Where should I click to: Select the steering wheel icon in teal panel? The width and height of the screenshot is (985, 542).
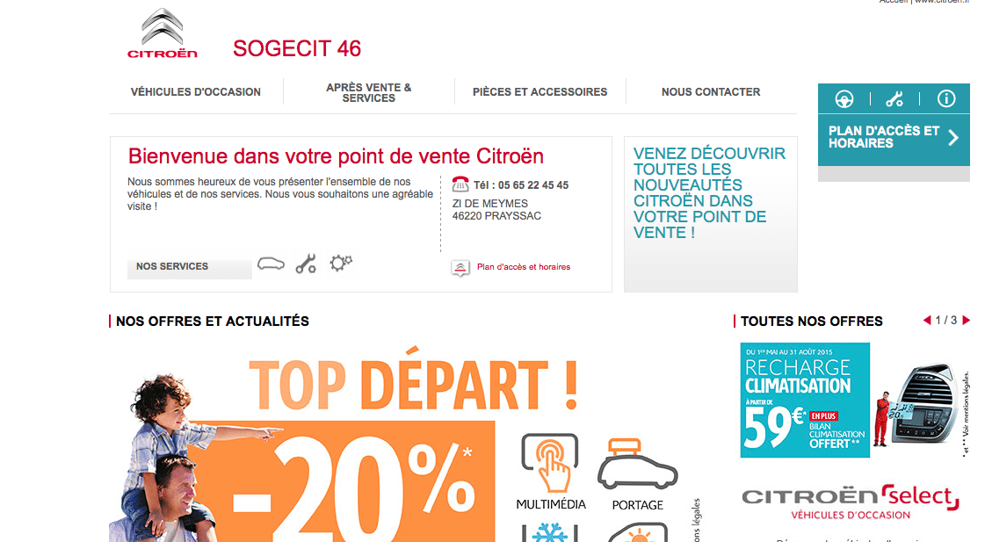[844, 99]
